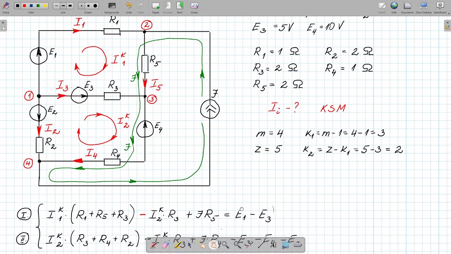This screenshot has width=451, height=254.
Task: Click the Redo button
Action: (141, 7)
